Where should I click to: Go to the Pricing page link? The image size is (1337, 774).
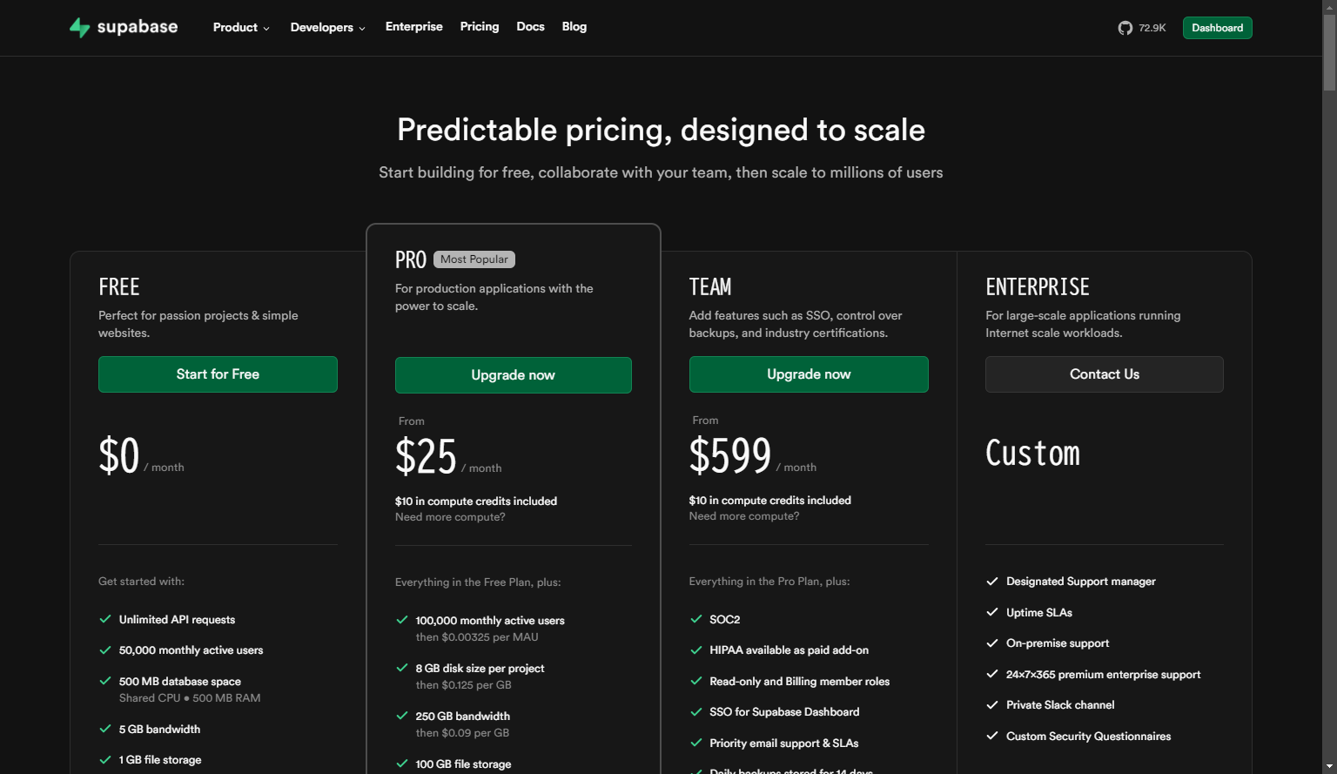pos(480,27)
